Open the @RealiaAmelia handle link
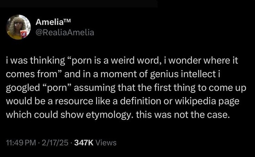 (x=65, y=32)
